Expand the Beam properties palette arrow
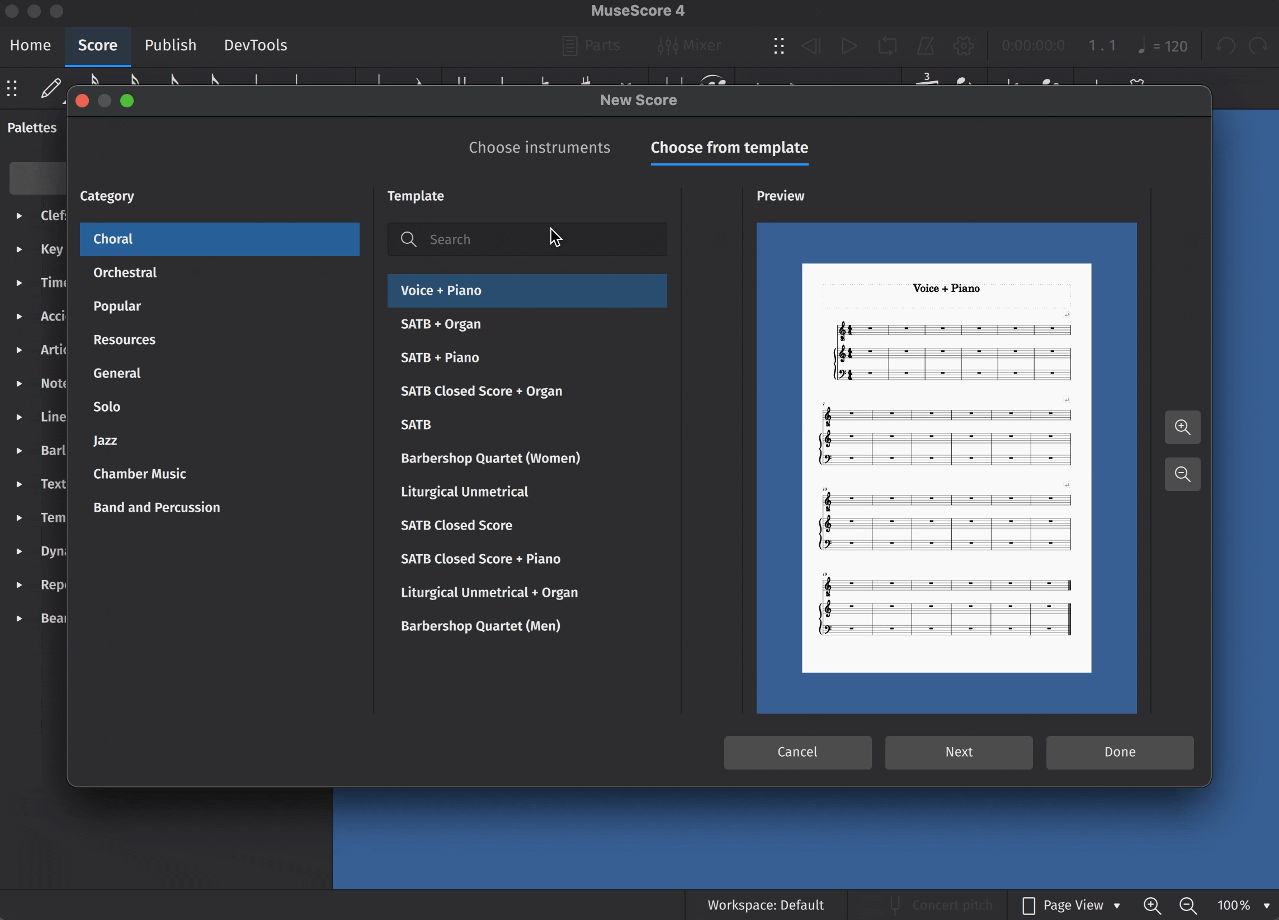Image resolution: width=1279 pixels, height=920 pixels. (x=19, y=618)
